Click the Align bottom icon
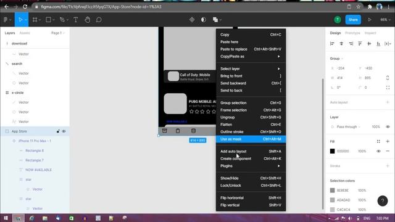395x222 pixels. pos(378,44)
